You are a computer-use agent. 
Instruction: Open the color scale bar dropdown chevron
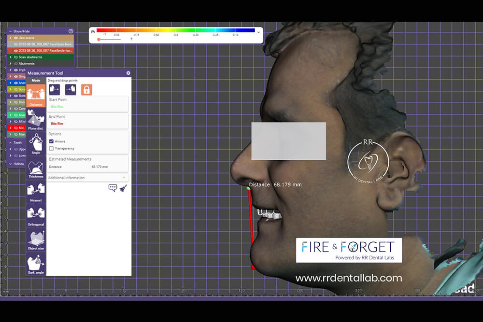[258, 32]
